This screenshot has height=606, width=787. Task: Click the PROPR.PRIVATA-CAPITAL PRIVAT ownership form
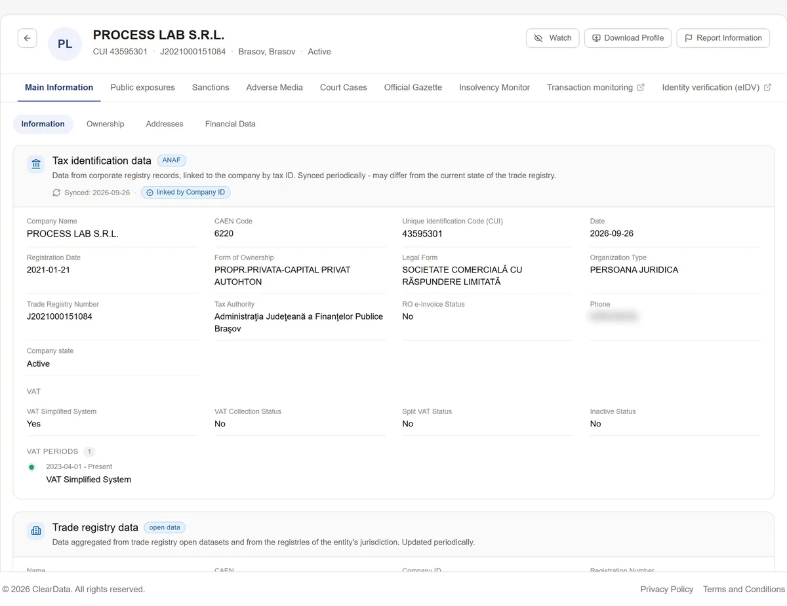283,276
